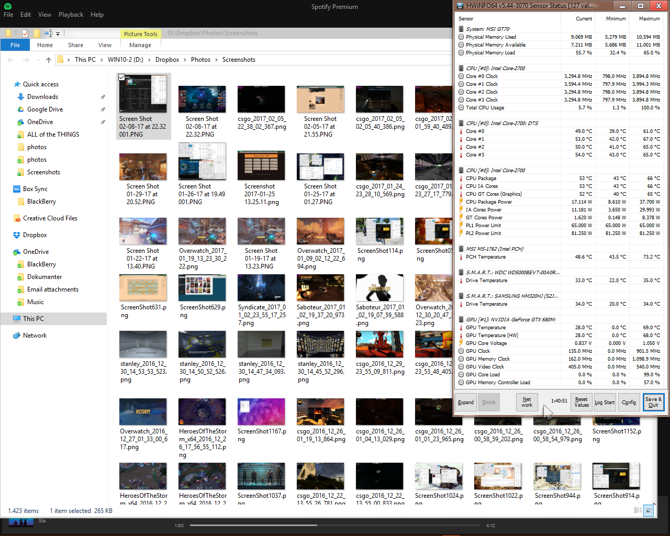This screenshot has height=536, width=670.
Task: Expand the chevron after Photos in breadcrumb
Action: [217, 60]
